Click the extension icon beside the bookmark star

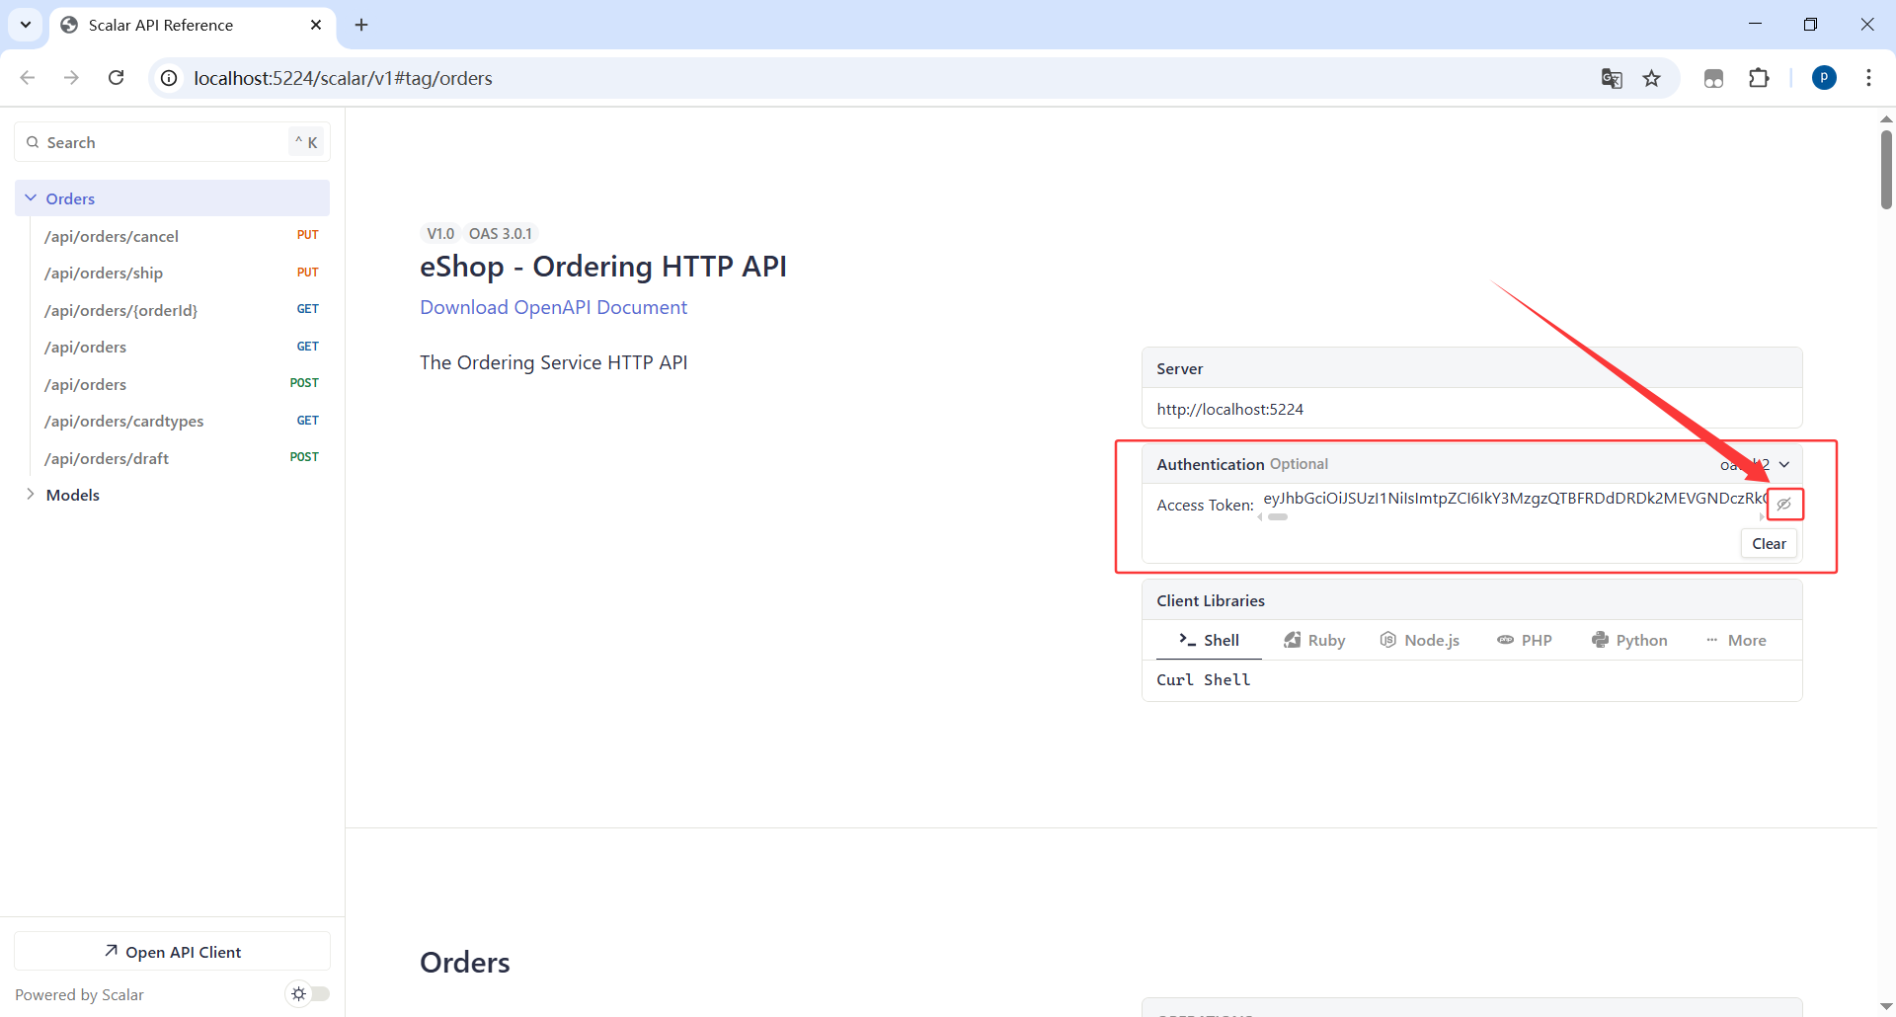[1714, 78]
